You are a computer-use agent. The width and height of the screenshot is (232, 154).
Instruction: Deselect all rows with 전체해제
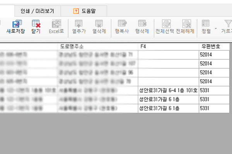185,27
